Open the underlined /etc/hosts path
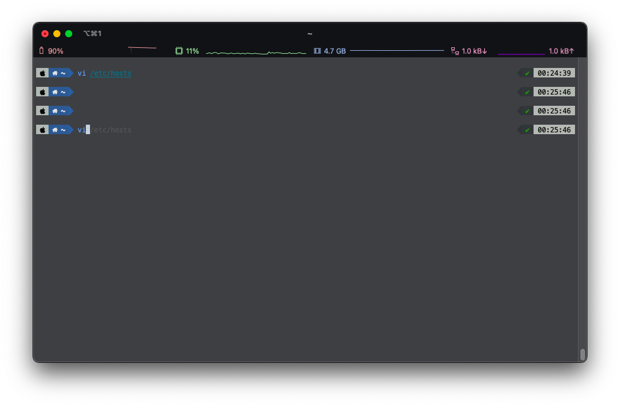This screenshot has width=620, height=406. tap(111, 73)
